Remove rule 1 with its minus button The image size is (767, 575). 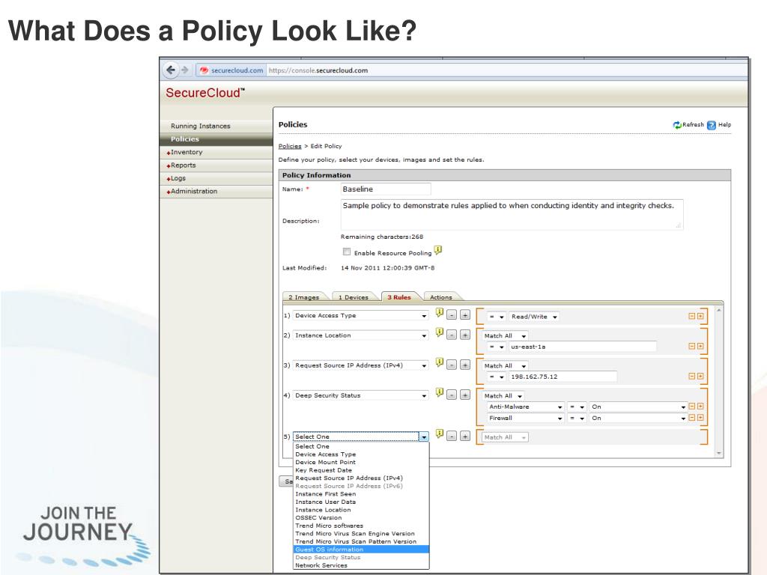click(452, 315)
